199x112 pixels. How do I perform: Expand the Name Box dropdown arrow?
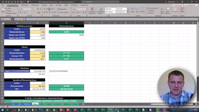(10, 19)
